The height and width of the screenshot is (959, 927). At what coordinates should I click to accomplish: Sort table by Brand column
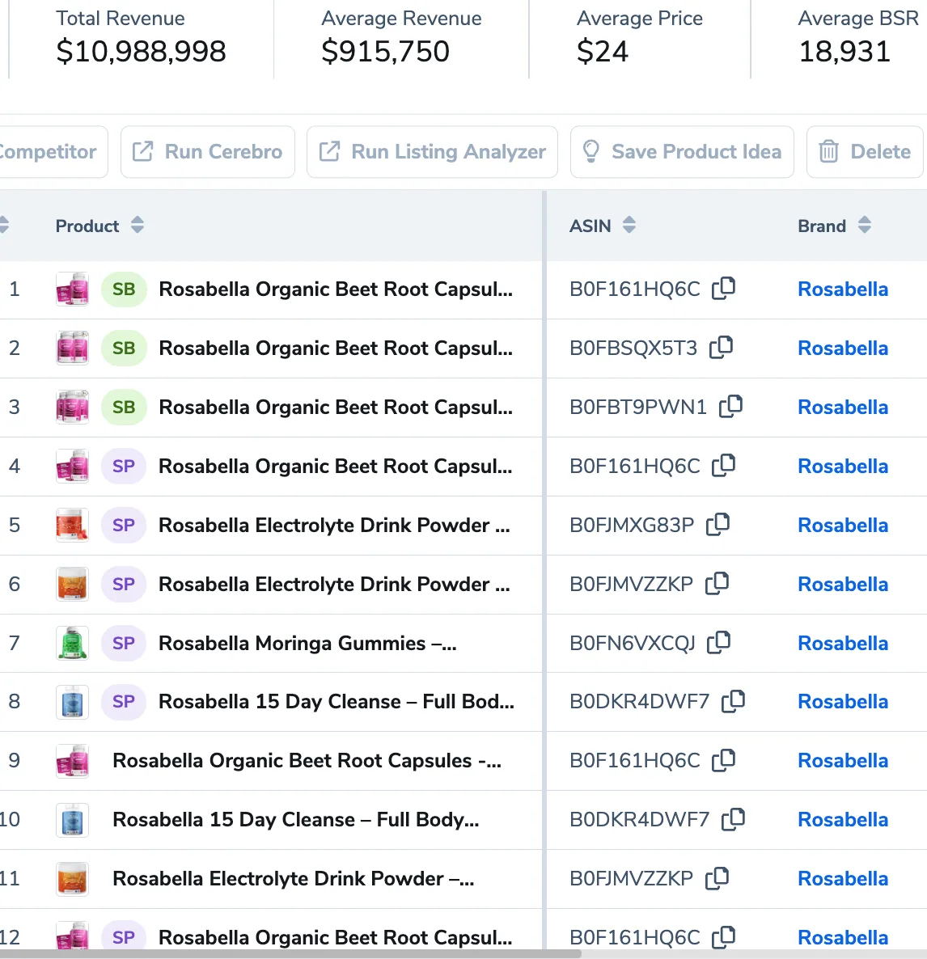pos(864,225)
